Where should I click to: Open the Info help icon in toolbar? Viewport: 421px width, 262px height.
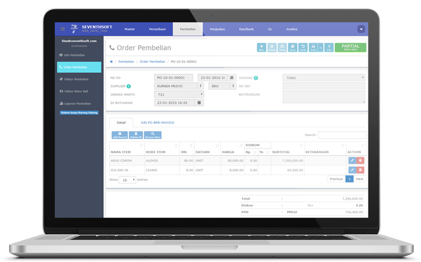[329, 47]
